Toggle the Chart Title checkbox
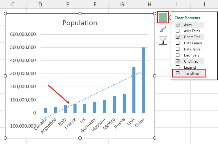Image resolution: width=218 pixels, height=144 pixels. point(178,37)
